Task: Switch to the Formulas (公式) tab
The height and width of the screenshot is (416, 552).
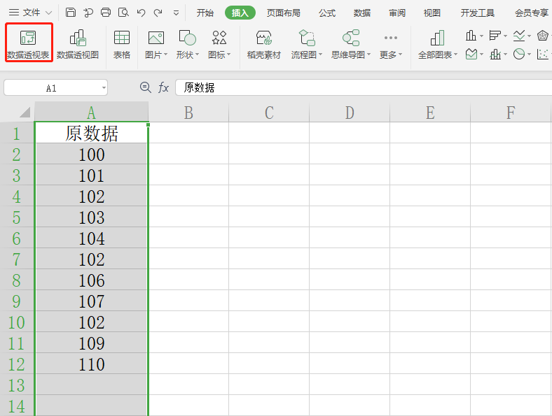Action: [327, 13]
